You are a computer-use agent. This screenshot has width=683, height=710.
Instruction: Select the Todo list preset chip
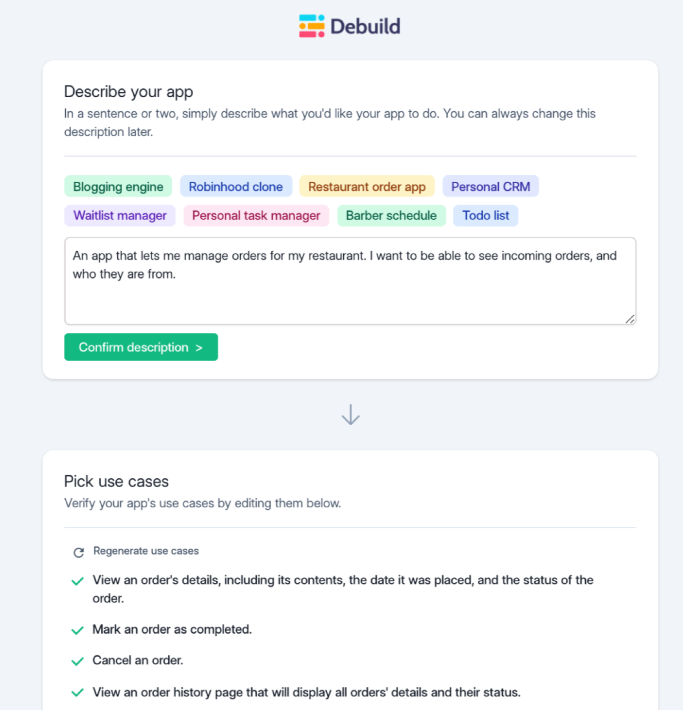coord(486,216)
